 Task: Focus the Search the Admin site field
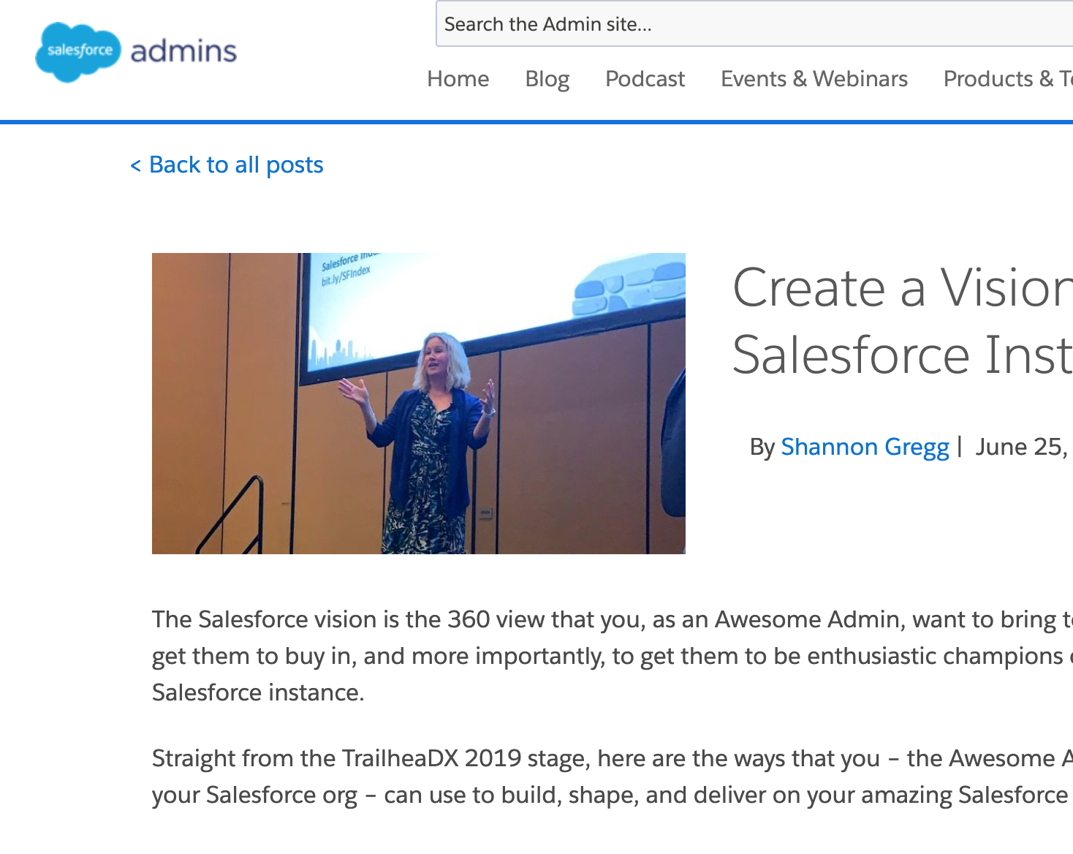point(754,24)
